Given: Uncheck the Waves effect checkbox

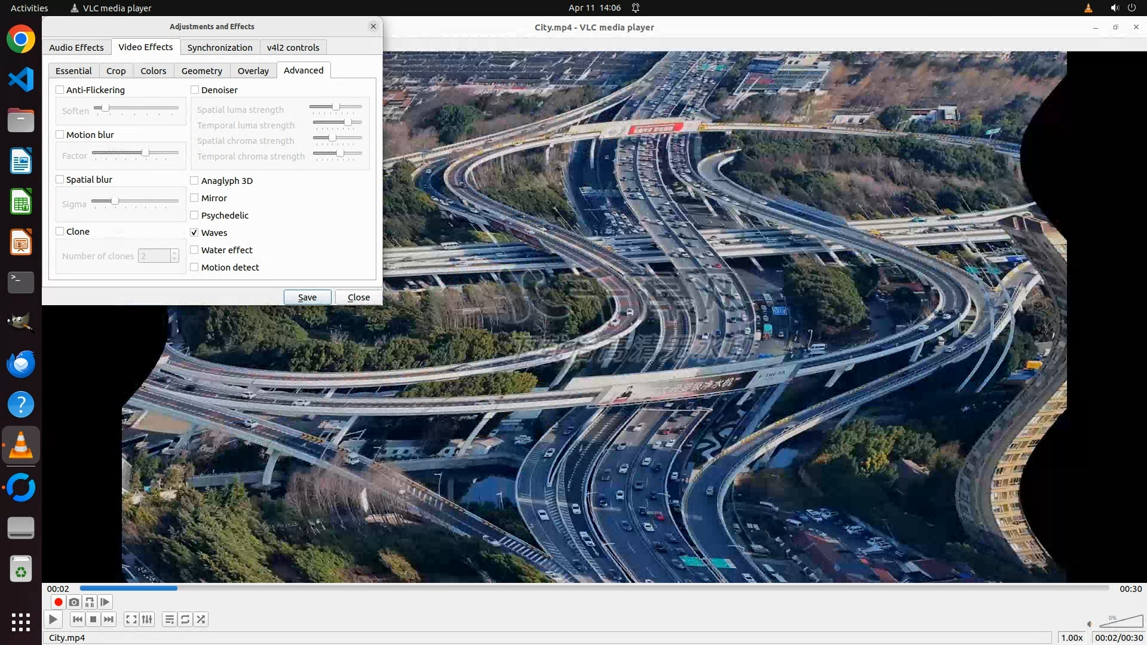Looking at the screenshot, I should coord(194,233).
